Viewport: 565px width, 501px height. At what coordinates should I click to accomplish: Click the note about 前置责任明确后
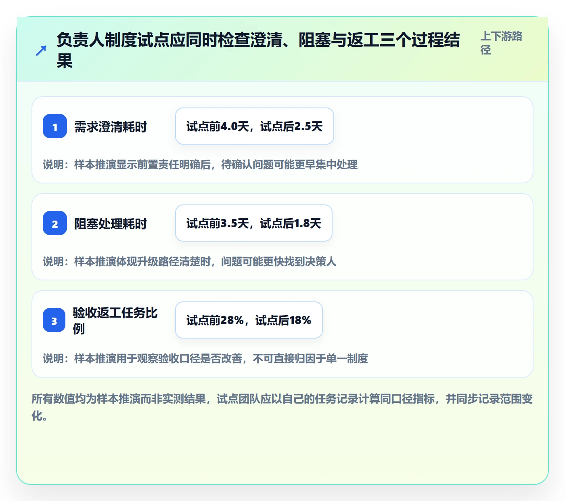tap(200, 164)
